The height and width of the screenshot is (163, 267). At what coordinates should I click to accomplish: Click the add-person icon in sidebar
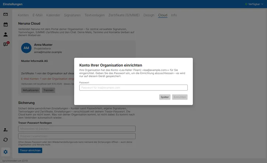point(6,130)
